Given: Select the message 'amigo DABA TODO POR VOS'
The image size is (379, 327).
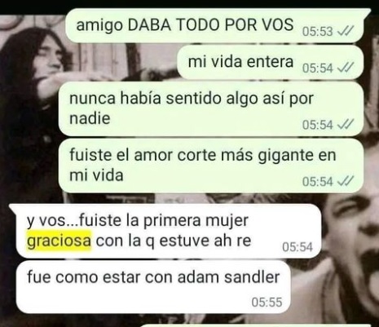Looking at the screenshot, I should 218,25.
